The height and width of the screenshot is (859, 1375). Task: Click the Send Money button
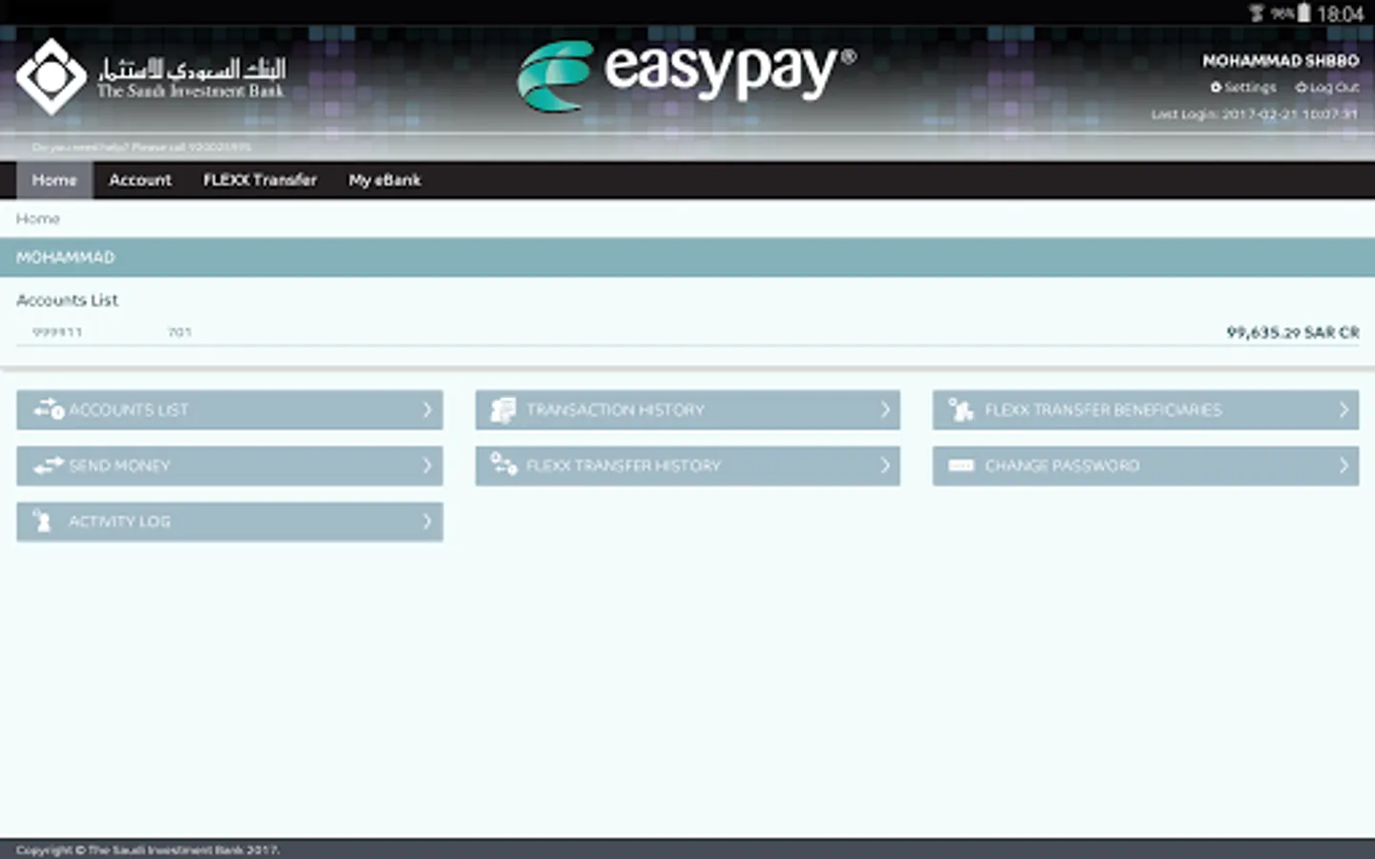229,466
